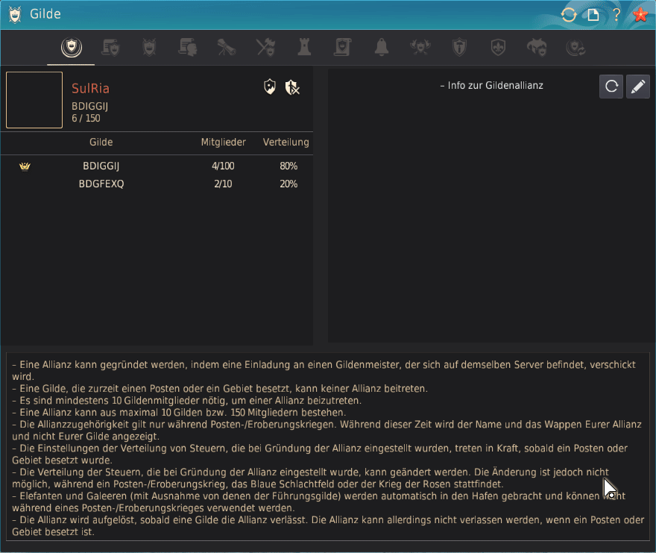Select the BDIGGIJ guild row
The width and height of the screenshot is (656, 553).
(x=101, y=166)
